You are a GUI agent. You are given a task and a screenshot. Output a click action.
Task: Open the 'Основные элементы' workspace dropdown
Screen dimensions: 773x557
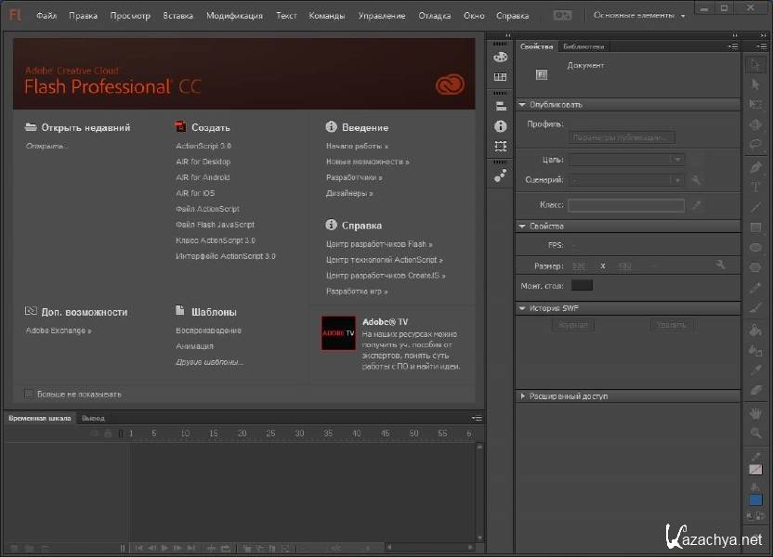(x=639, y=16)
